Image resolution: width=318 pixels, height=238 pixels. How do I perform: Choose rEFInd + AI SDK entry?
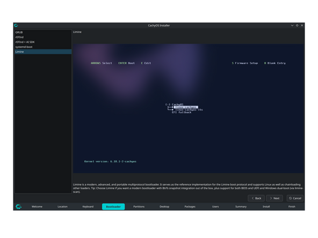click(x=43, y=42)
